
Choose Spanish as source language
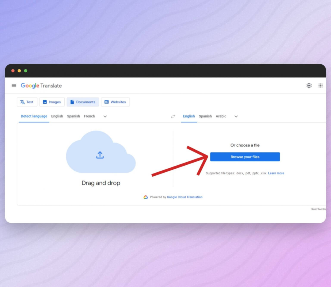pos(74,116)
